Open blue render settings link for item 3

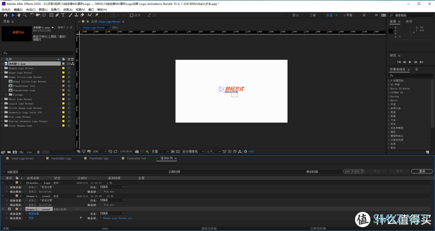pyautogui.click(x=33, y=214)
